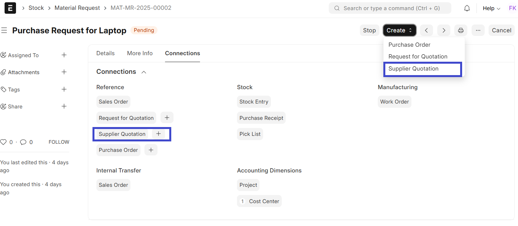
Task: Focus the search or command input
Action: click(391, 8)
